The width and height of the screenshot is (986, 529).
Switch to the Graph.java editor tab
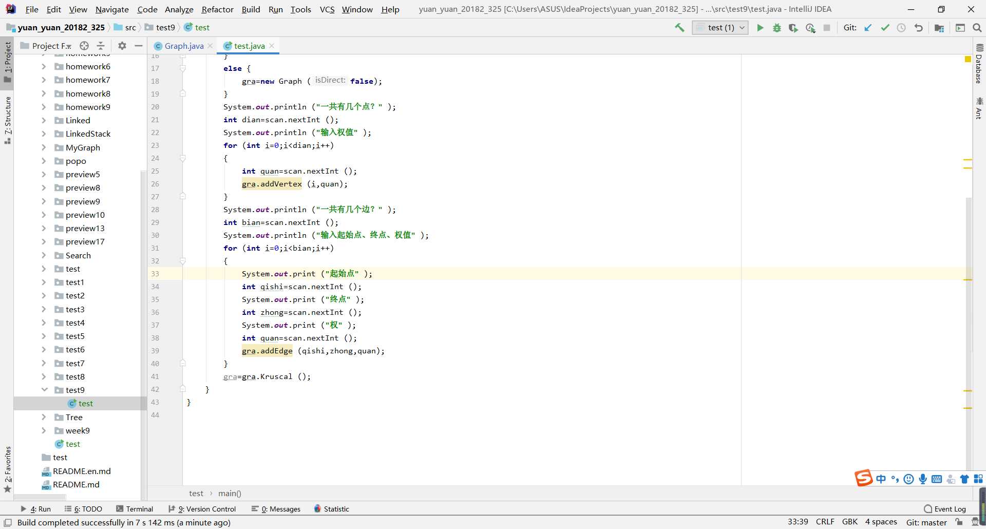pyautogui.click(x=184, y=46)
